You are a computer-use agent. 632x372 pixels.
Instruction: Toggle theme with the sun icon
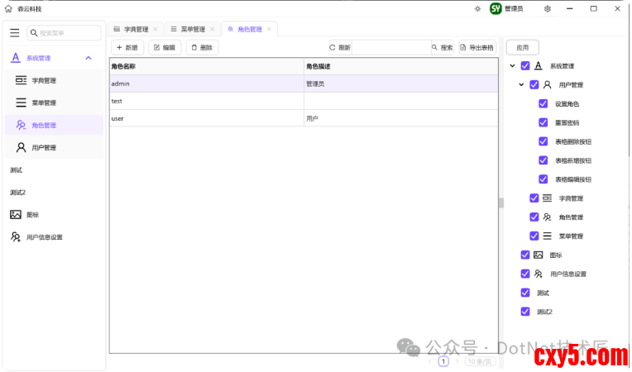(477, 8)
